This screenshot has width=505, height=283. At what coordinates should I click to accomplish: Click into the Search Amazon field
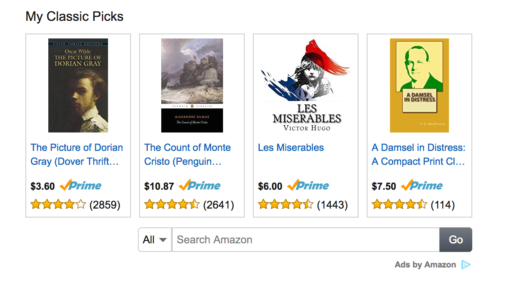point(305,240)
